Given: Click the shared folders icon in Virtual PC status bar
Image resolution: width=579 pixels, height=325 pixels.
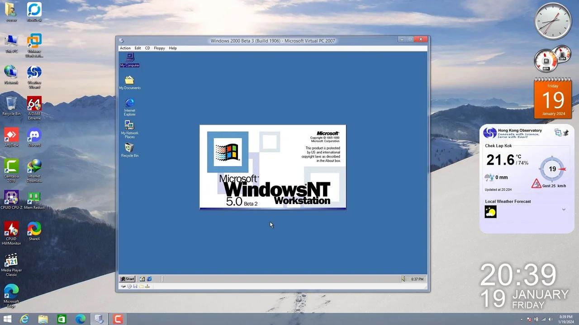Looking at the screenshot, I should click(x=142, y=286).
